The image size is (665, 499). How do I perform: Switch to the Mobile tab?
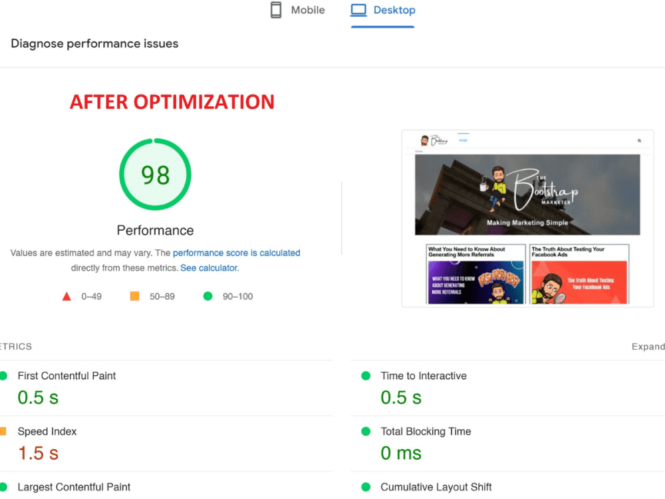pos(298,10)
